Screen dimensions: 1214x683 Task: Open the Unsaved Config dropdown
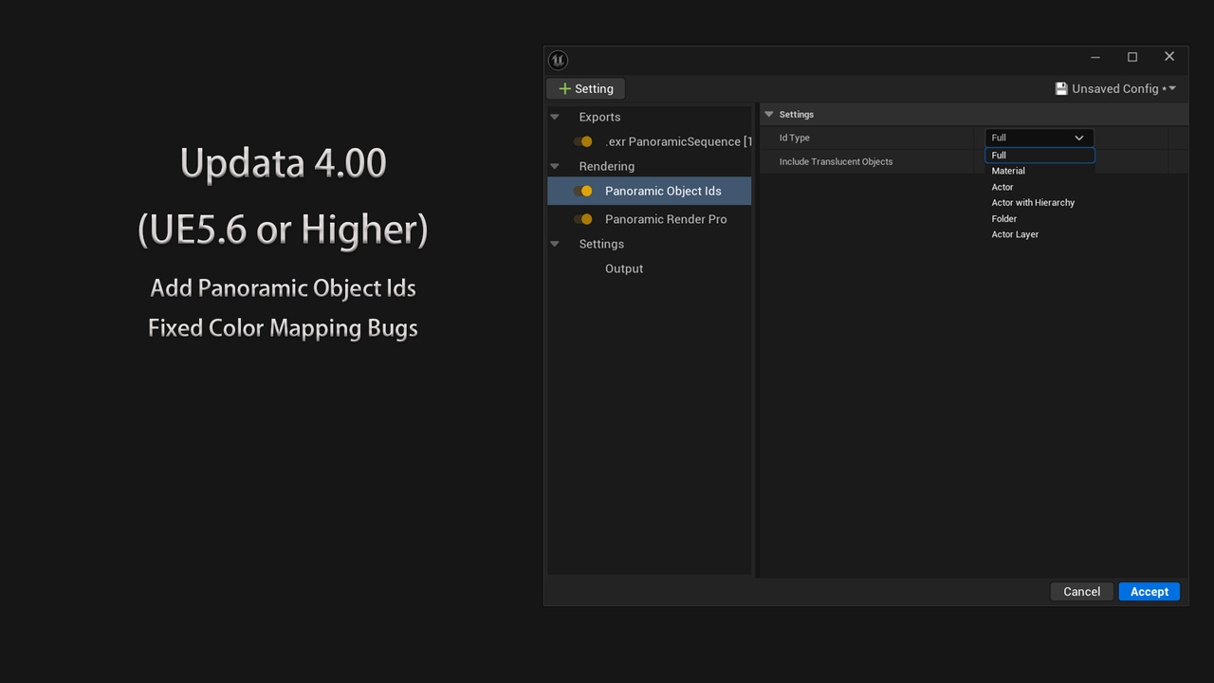pyautogui.click(x=1115, y=88)
